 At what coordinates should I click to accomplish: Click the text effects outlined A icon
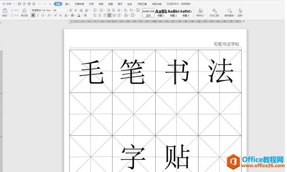[x=66, y=16]
